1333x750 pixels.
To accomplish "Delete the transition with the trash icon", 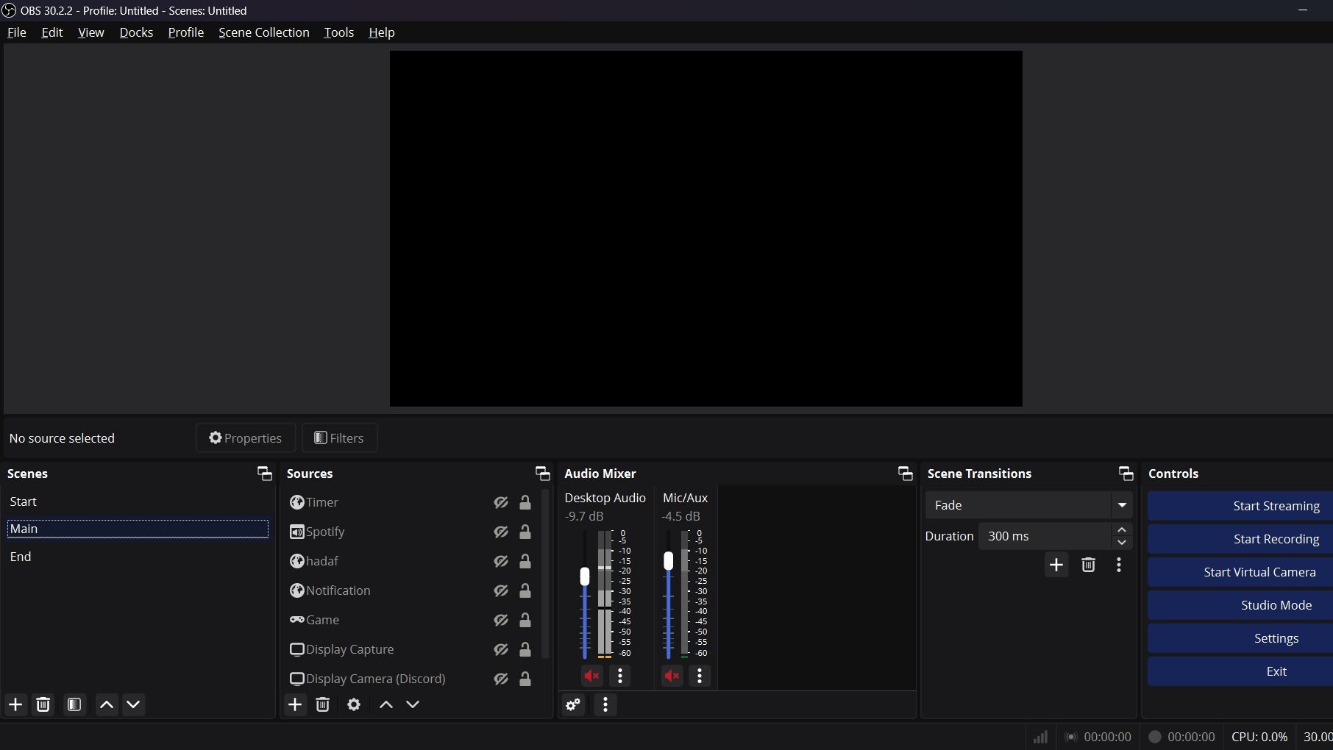I will [1088, 565].
